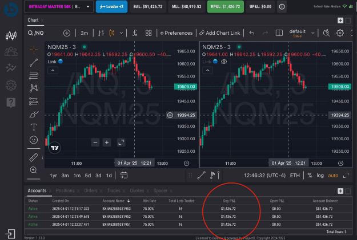
Task: Expand the chart style dropdown arrow
Action: click(121, 33)
